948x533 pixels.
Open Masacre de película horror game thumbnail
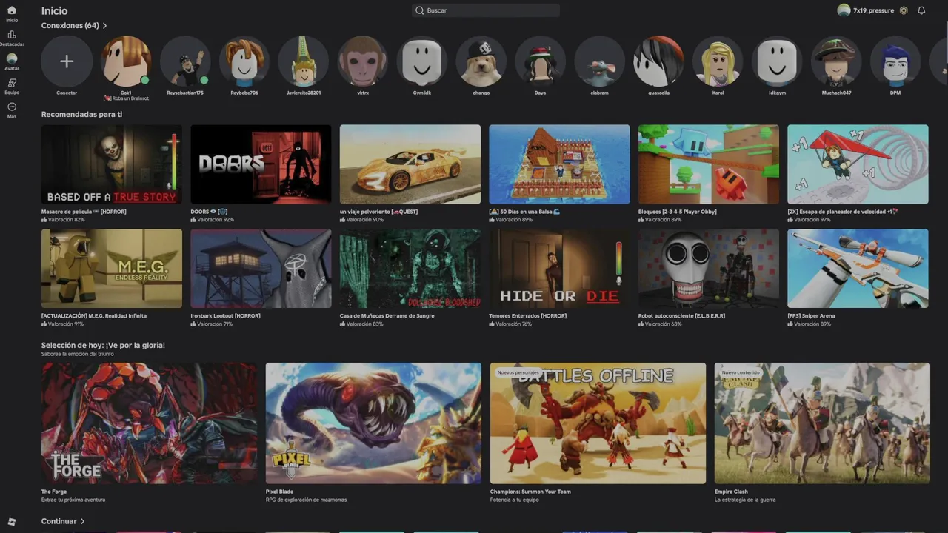click(x=112, y=164)
